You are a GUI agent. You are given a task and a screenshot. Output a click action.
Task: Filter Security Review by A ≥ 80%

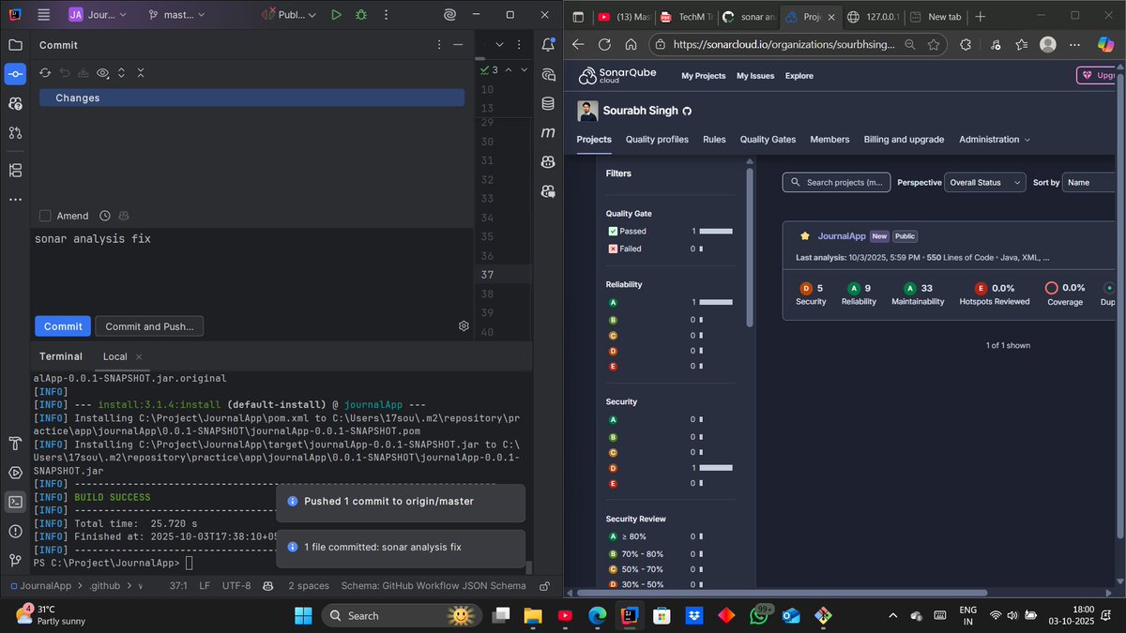(x=628, y=536)
